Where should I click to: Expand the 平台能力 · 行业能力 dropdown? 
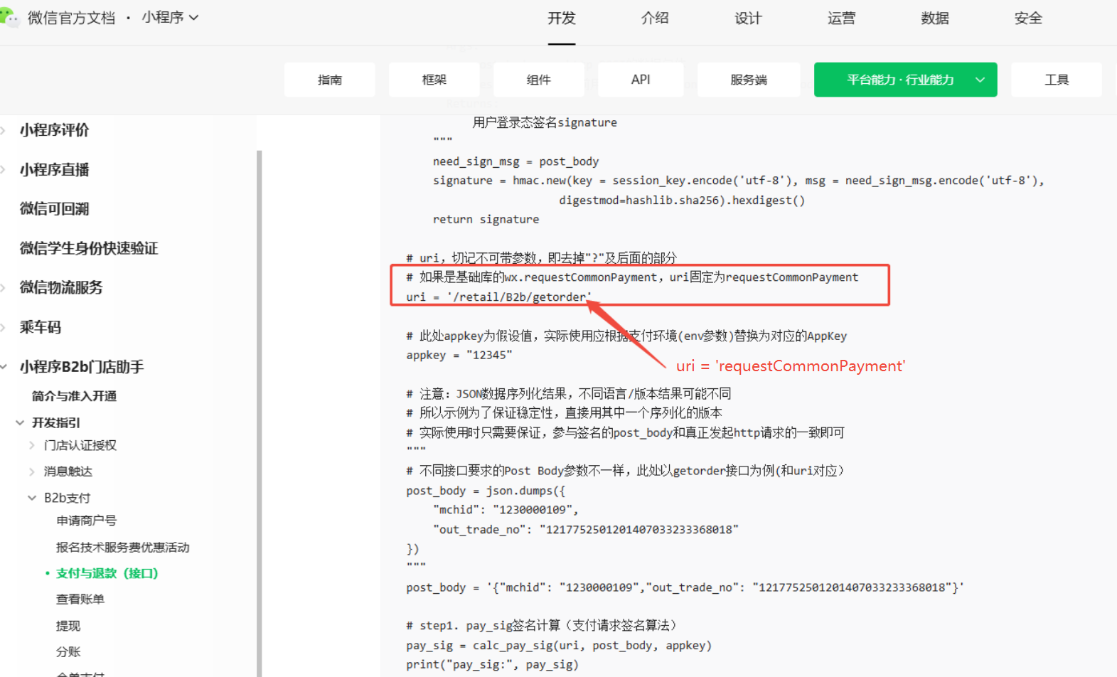point(905,80)
